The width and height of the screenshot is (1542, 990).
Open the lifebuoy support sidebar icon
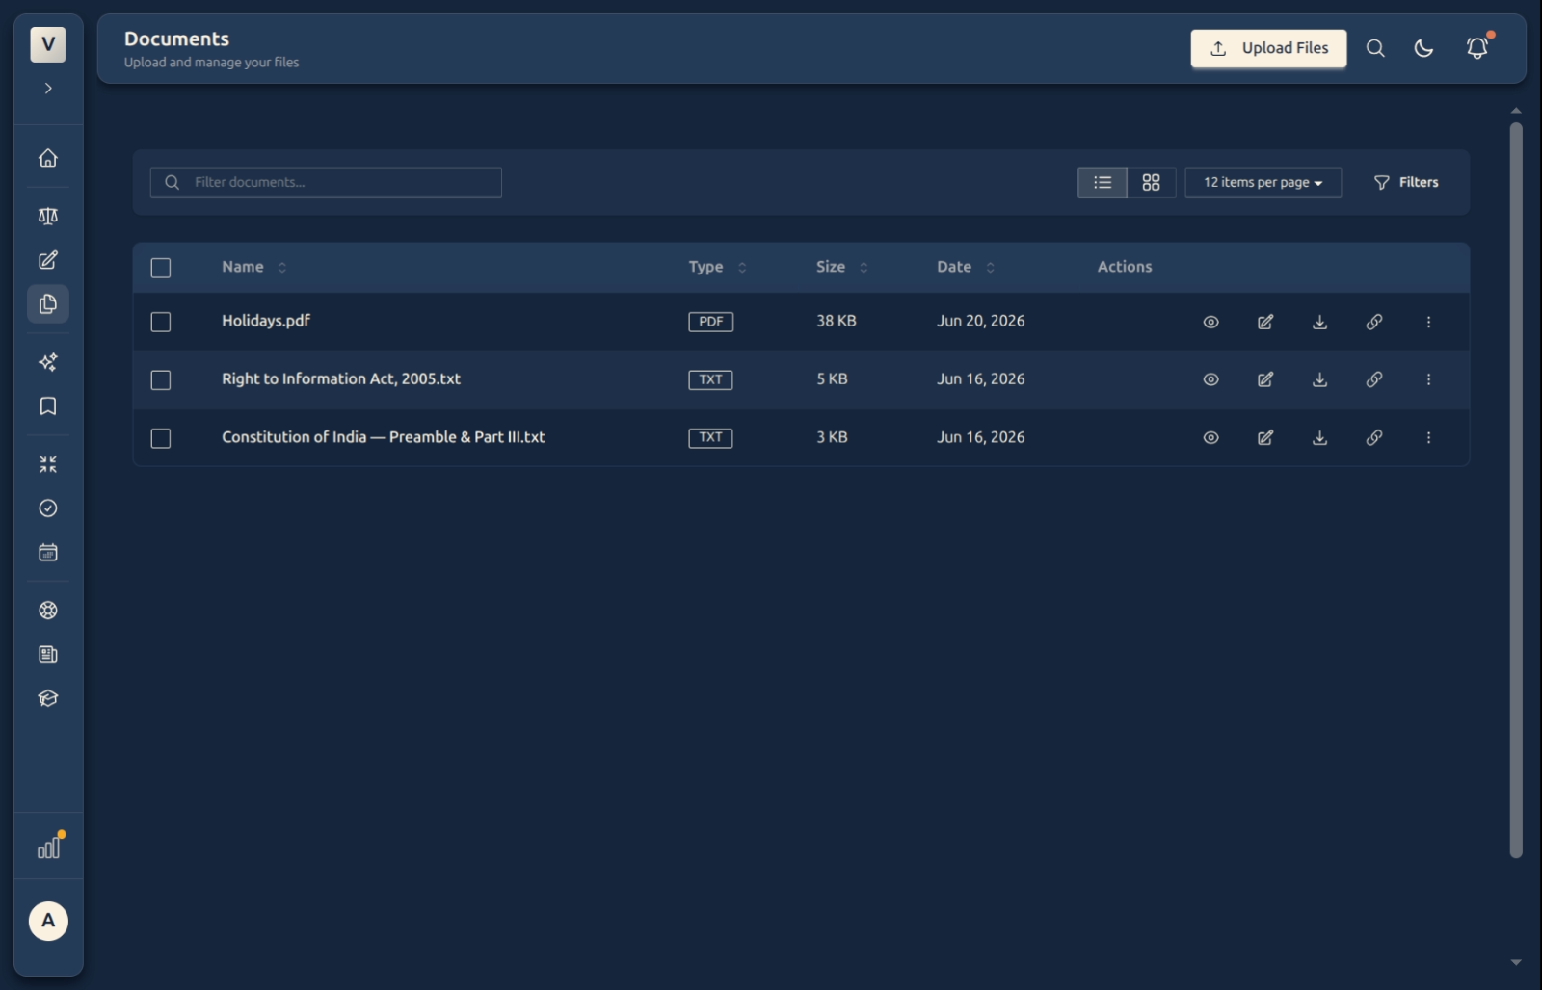48,611
